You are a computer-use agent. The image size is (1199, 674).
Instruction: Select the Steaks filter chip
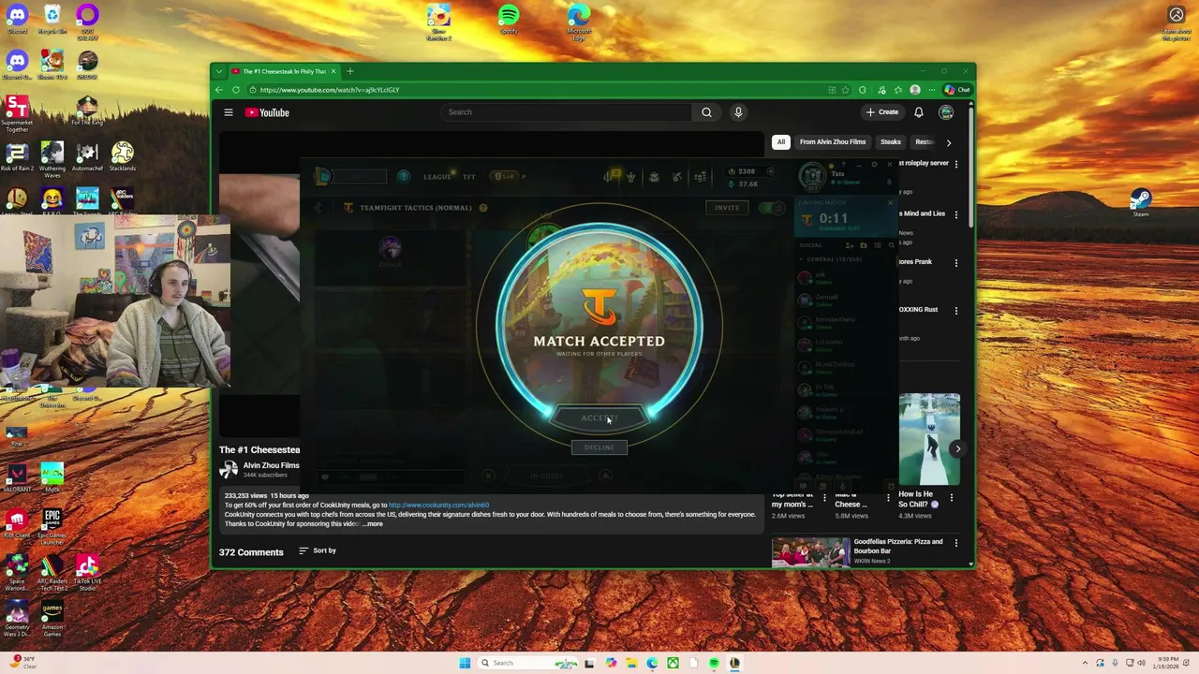tap(891, 142)
